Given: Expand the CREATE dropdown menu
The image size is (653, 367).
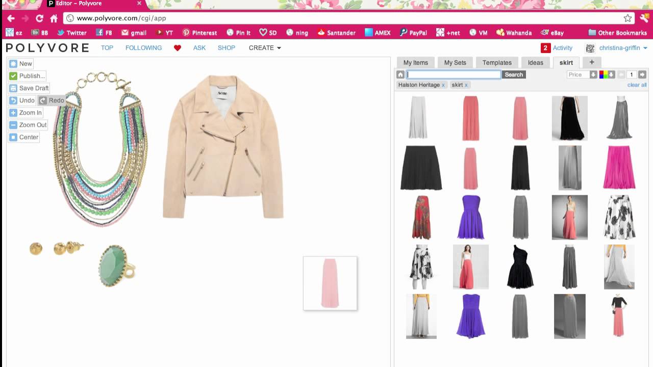Looking at the screenshot, I should pos(265,48).
